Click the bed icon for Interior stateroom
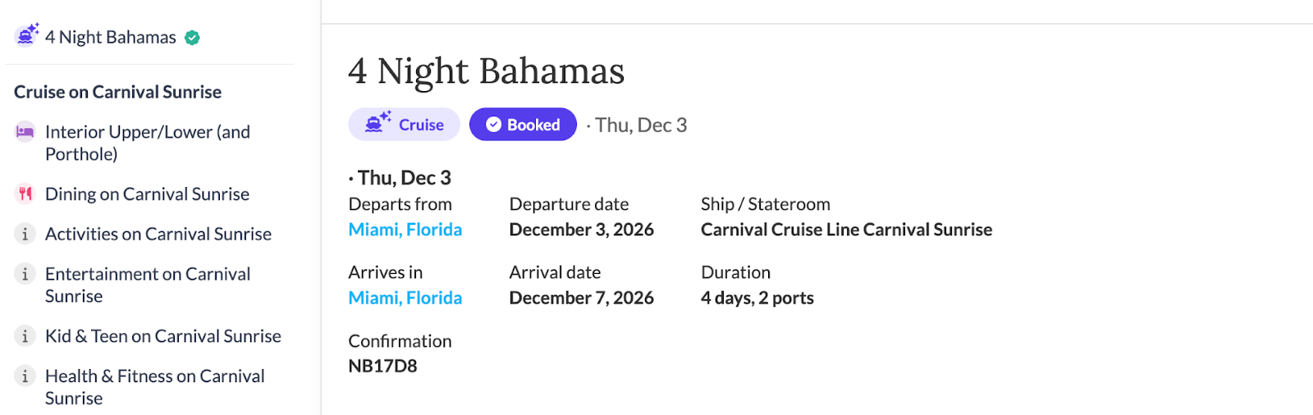This screenshot has width=1313, height=415. tap(25, 132)
